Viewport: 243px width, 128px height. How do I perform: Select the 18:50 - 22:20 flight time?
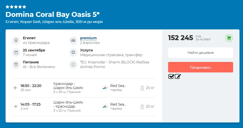(x=31, y=86)
